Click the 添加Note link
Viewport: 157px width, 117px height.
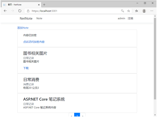click(23, 28)
